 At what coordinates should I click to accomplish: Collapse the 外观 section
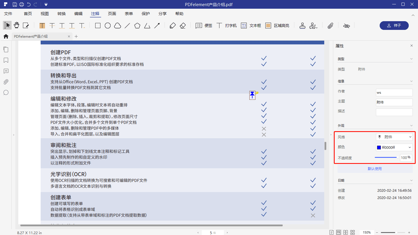coord(411,126)
